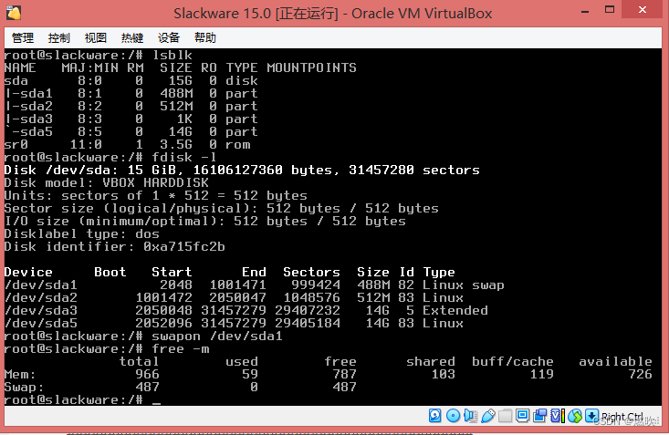
Task: Click the 'Extended' partition type text
Action: 455,310
